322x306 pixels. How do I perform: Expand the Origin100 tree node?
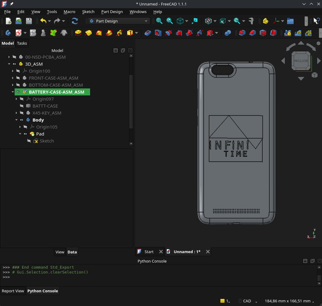(12, 71)
